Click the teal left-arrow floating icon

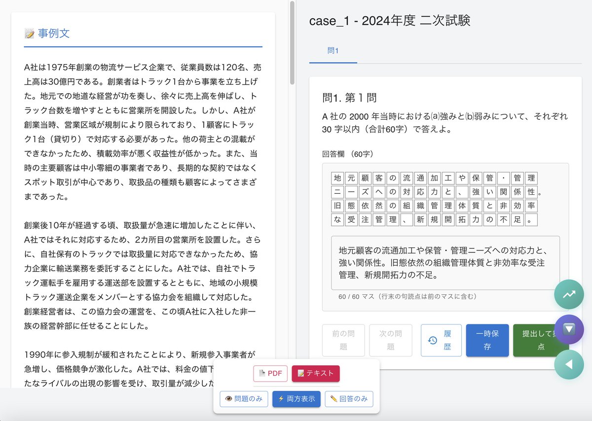click(569, 365)
